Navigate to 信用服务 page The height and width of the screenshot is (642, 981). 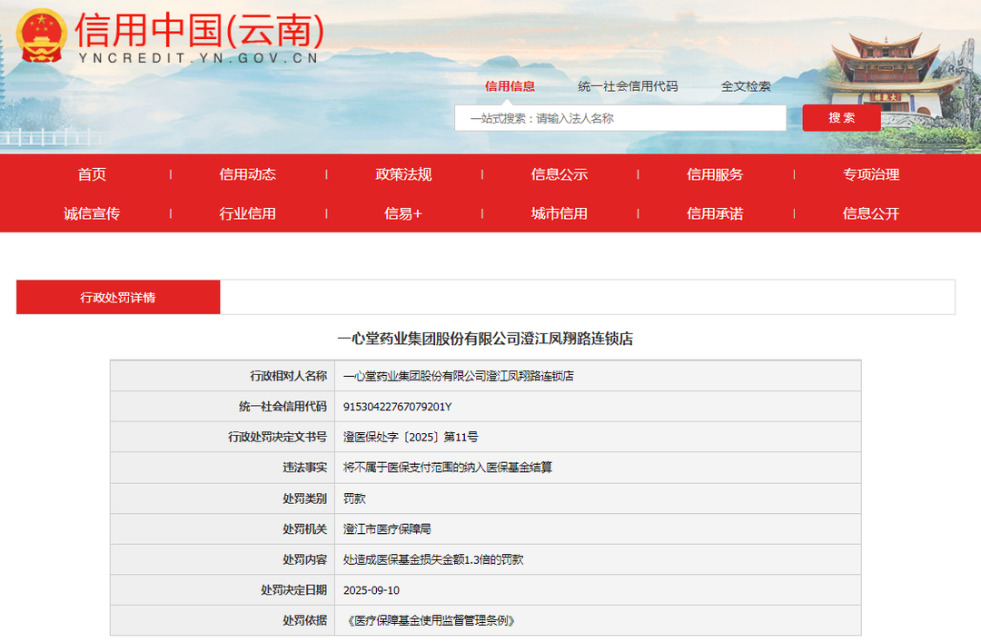pyautogui.click(x=715, y=174)
